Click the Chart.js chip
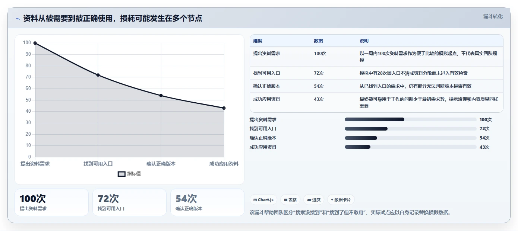Screen dimensions: 518x231 263,200
